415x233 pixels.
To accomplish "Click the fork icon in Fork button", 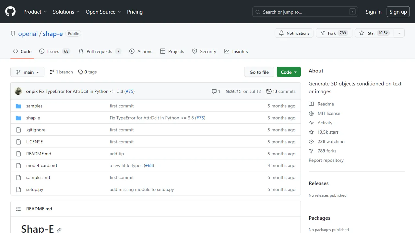I will click(323, 33).
